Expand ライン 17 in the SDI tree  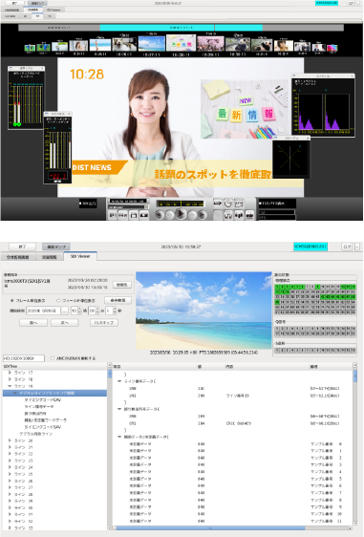pyautogui.click(x=10, y=373)
